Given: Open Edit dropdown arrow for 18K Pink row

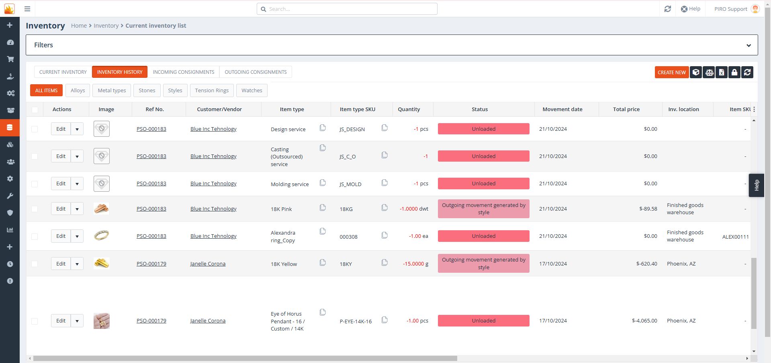Looking at the screenshot, I should tap(77, 209).
